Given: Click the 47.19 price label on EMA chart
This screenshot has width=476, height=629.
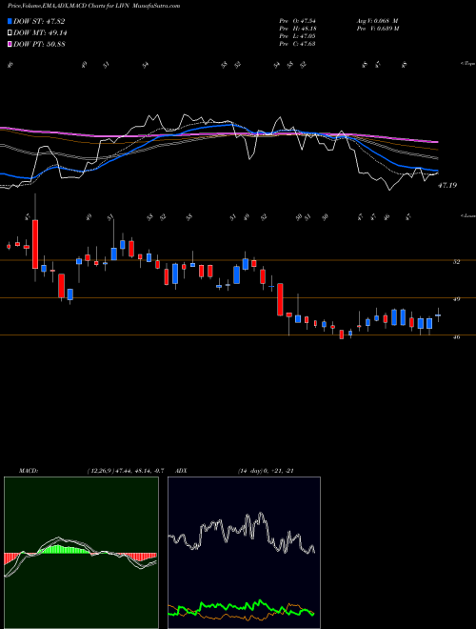Looking at the screenshot, I should 447,185.
